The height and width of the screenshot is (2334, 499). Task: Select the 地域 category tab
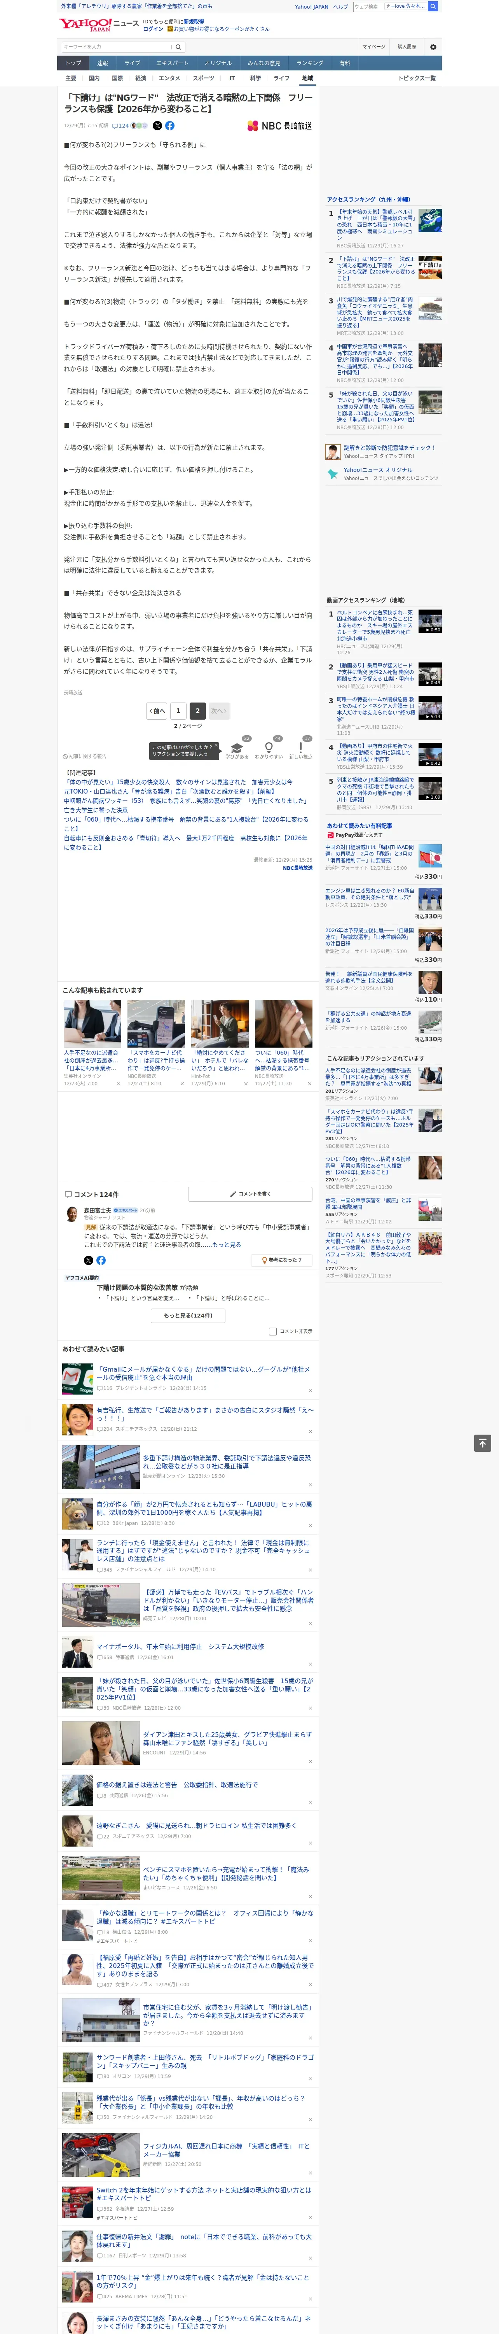[307, 78]
